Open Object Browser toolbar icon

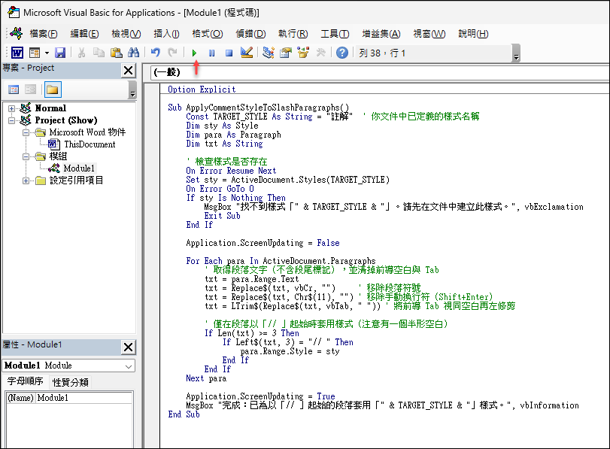coord(303,53)
